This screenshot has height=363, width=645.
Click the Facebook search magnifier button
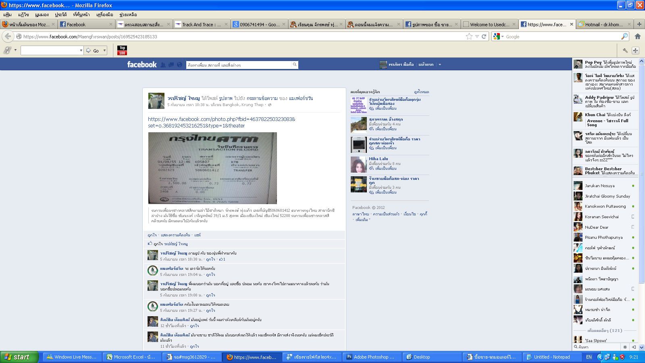coord(295,65)
